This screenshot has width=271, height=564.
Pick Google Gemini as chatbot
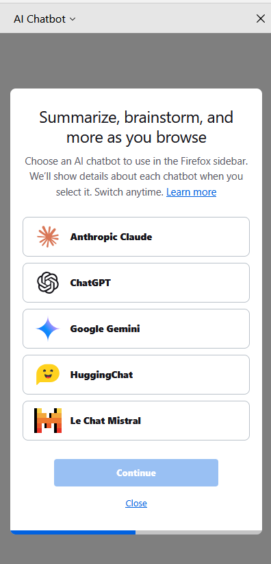pos(136,329)
